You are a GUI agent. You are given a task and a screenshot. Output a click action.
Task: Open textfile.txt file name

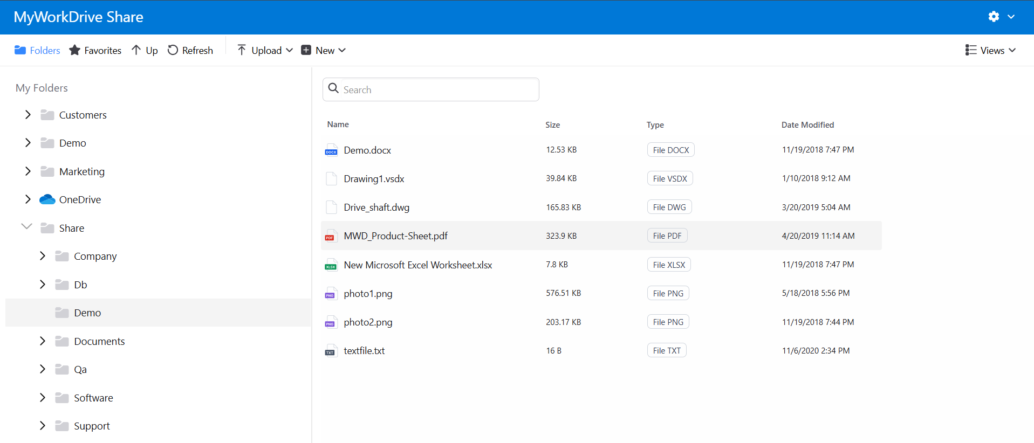[364, 350]
